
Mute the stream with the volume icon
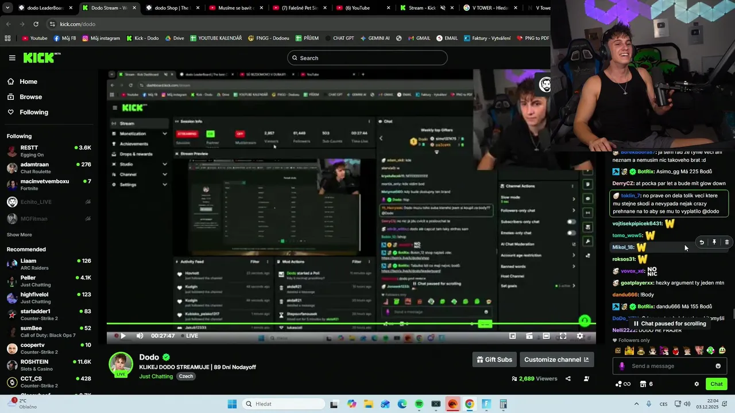point(140,336)
